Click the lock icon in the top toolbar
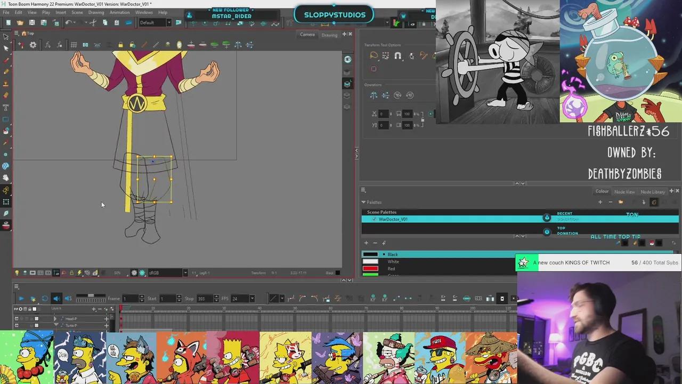The height and width of the screenshot is (384, 682). [120, 45]
